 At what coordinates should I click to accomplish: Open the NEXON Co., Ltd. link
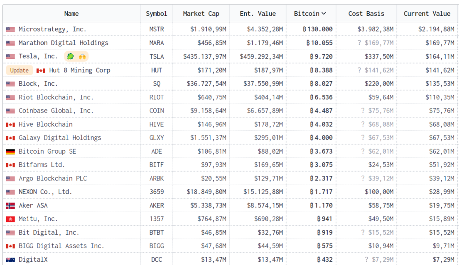45,192
